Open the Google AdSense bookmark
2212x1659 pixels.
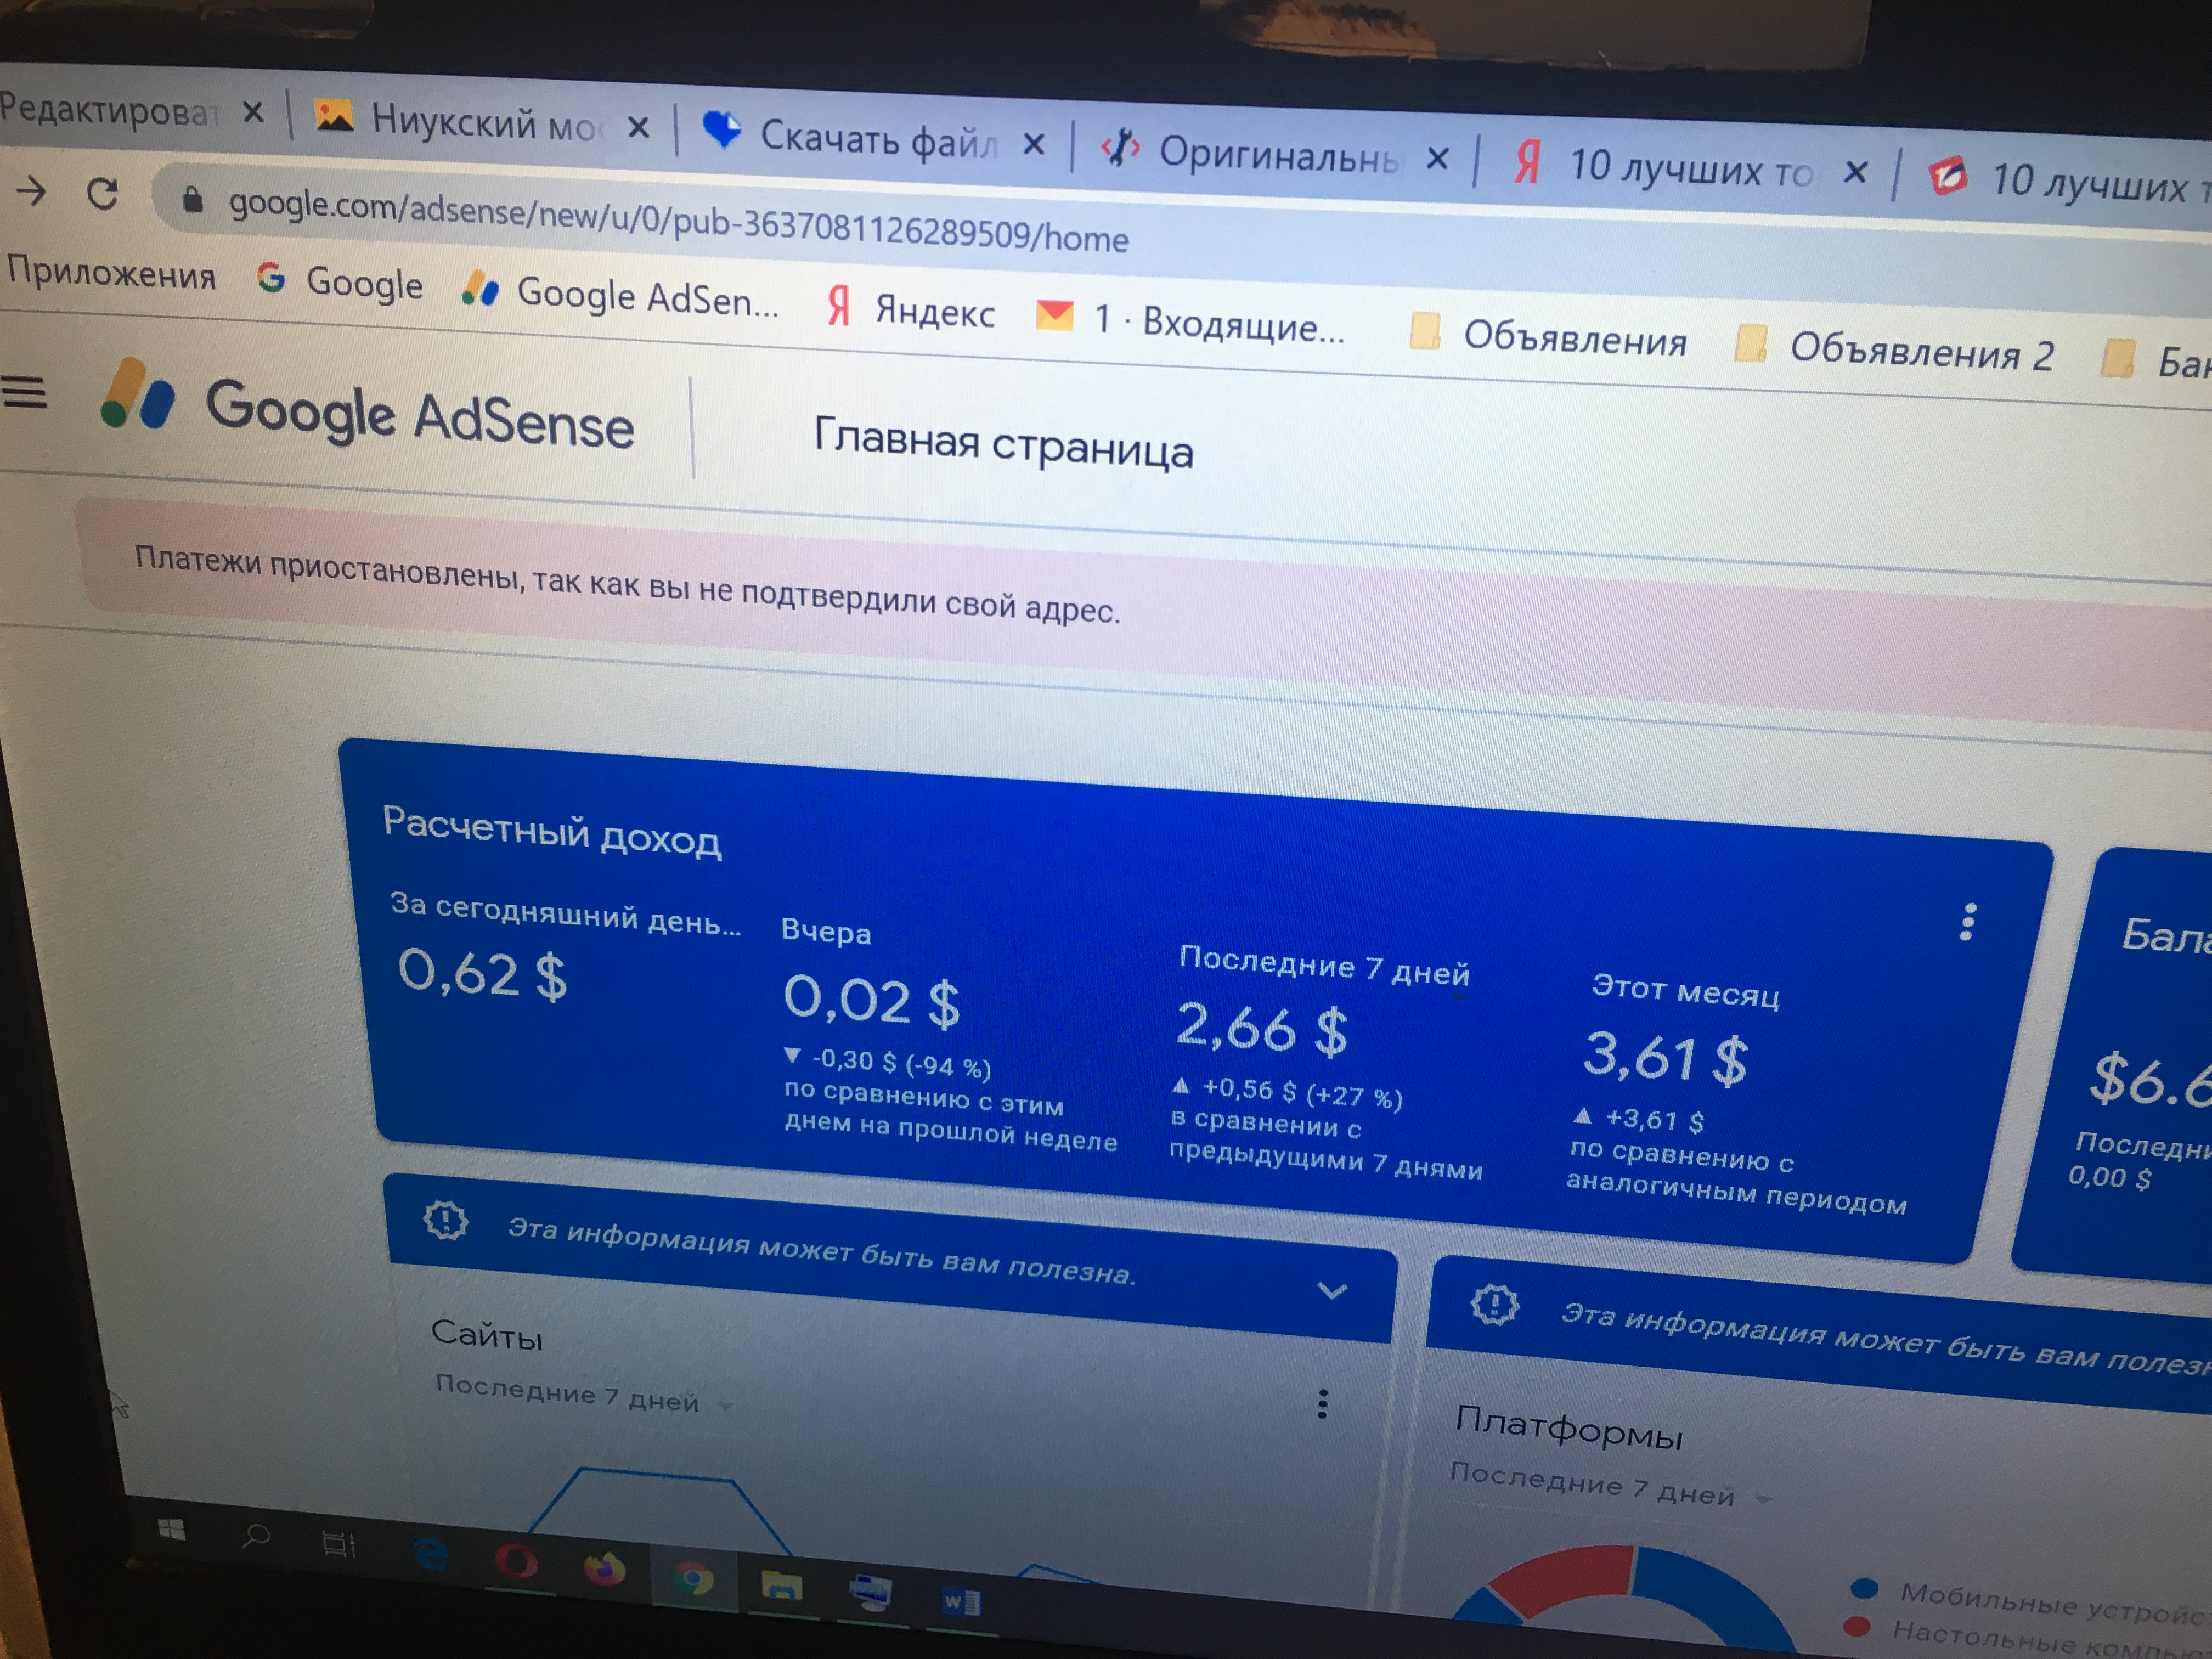tap(620, 295)
